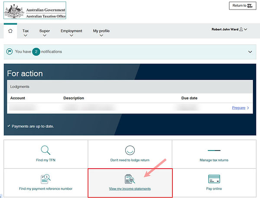Click the Find my TFN magnifier icon
The height and width of the screenshot is (198, 260).
click(x=45, y=150)
